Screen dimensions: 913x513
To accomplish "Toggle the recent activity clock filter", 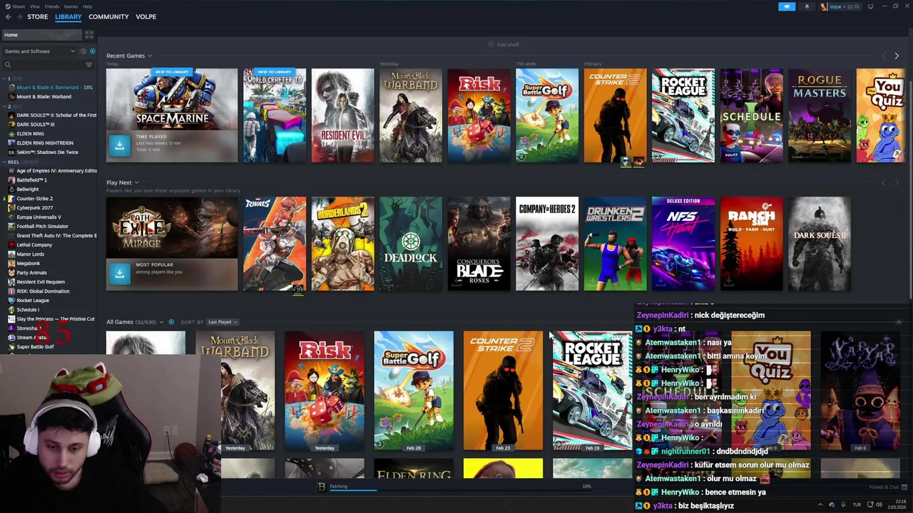I will (x=83, y=51).
